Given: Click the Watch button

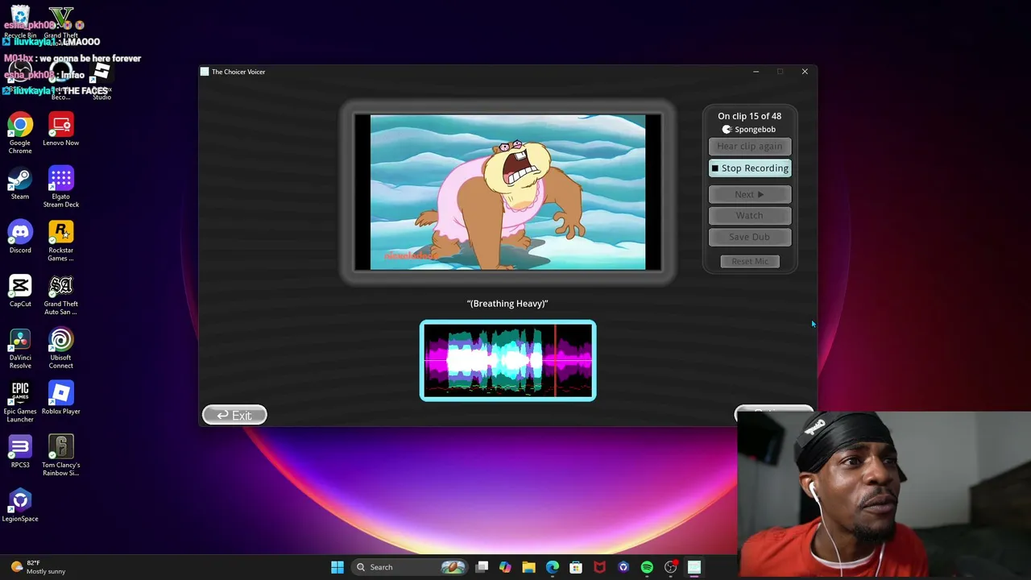Looking at the screenshot, I should pos(750,215).
